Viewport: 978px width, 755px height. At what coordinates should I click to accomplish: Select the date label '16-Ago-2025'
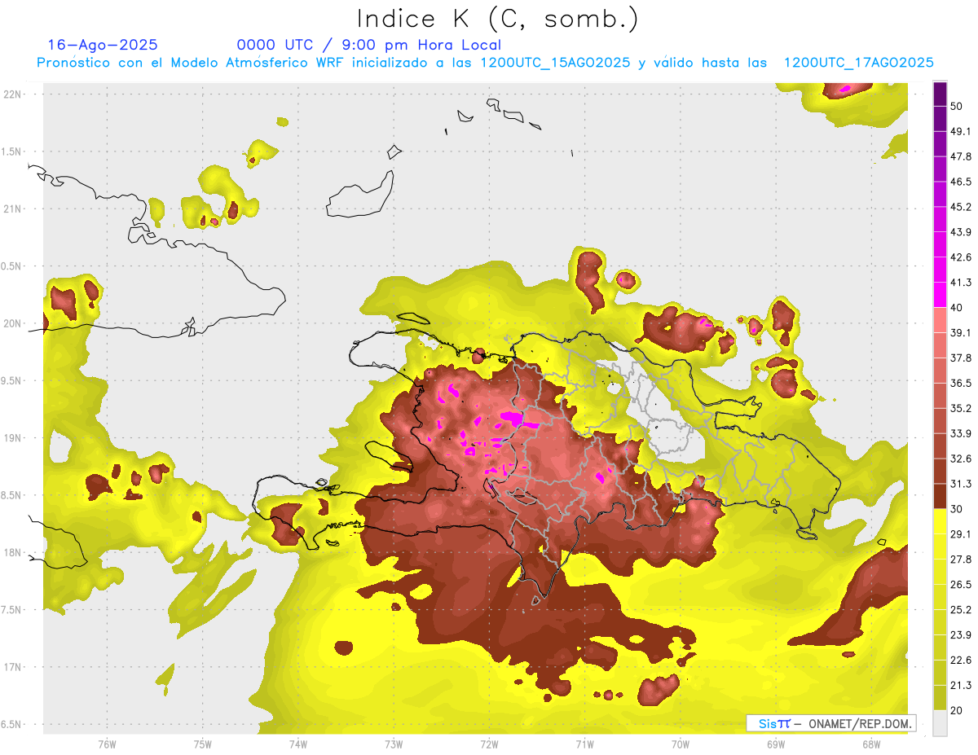click(x=103, y=45)
